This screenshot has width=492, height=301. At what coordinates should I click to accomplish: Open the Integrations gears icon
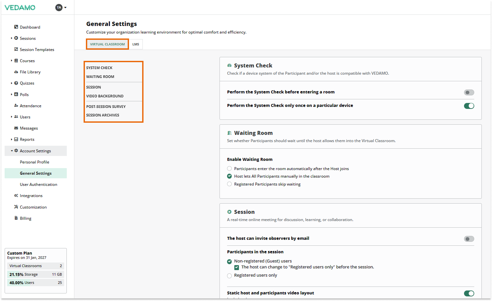click(15, 195)
